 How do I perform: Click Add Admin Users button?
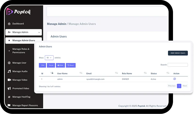pos(178,53)
